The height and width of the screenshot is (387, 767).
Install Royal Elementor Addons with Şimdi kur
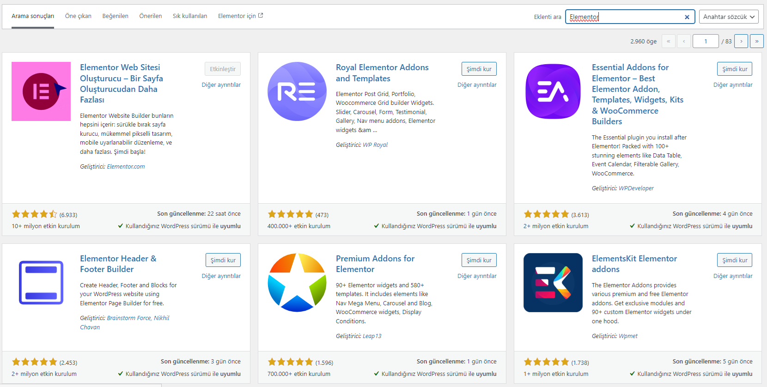(x=479, y=69)
